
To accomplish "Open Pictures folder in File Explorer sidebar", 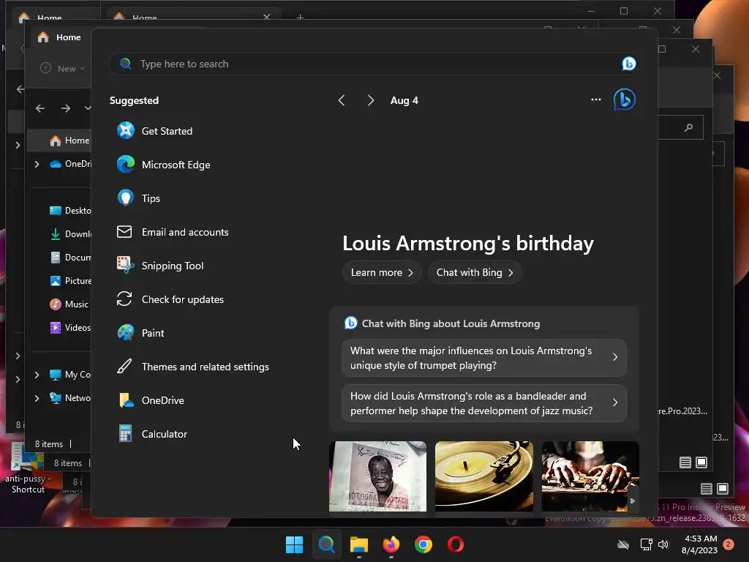I will [70, 281].
